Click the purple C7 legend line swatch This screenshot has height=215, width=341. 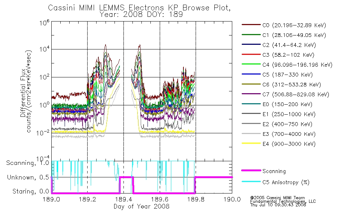click(x=251, y=94)
